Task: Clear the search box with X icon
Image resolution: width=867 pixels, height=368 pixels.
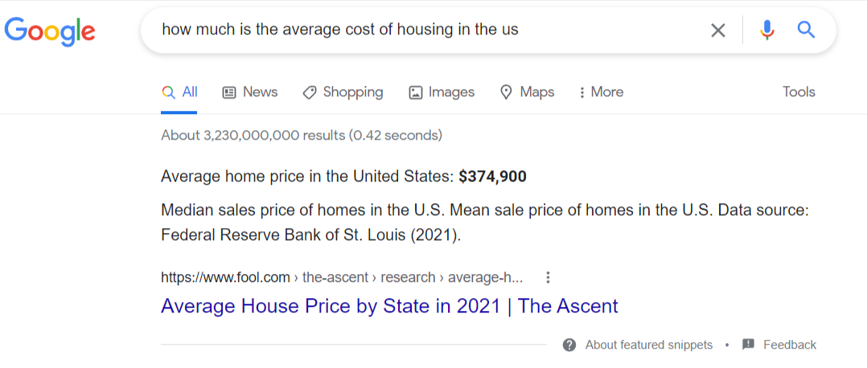Action: [x=717, y=31]
